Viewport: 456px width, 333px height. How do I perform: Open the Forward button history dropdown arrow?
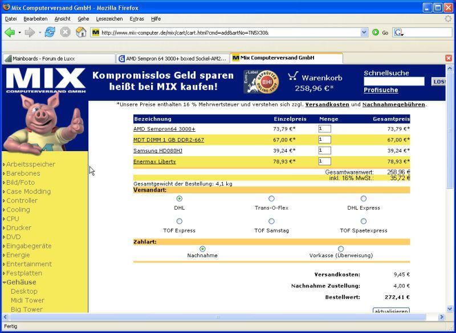40,33
